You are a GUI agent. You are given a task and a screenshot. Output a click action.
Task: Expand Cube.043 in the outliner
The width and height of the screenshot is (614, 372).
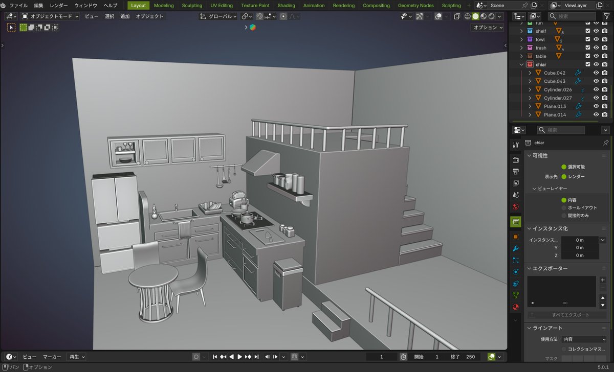[530, 81]
